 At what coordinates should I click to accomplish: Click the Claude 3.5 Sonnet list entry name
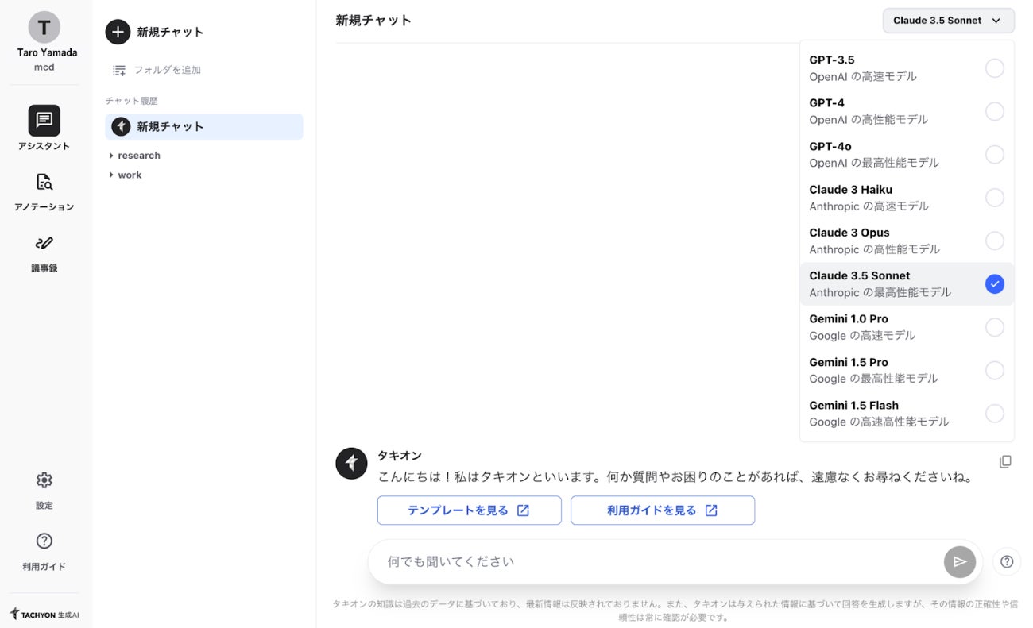[x=860, y=276]
